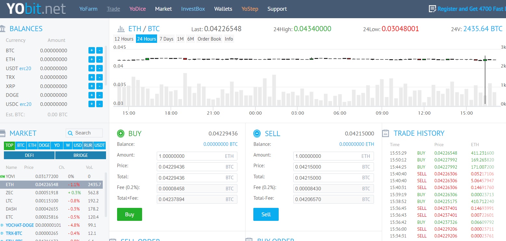
Task: Switch chart to 7 Days
Action: [x=166, y=39]
